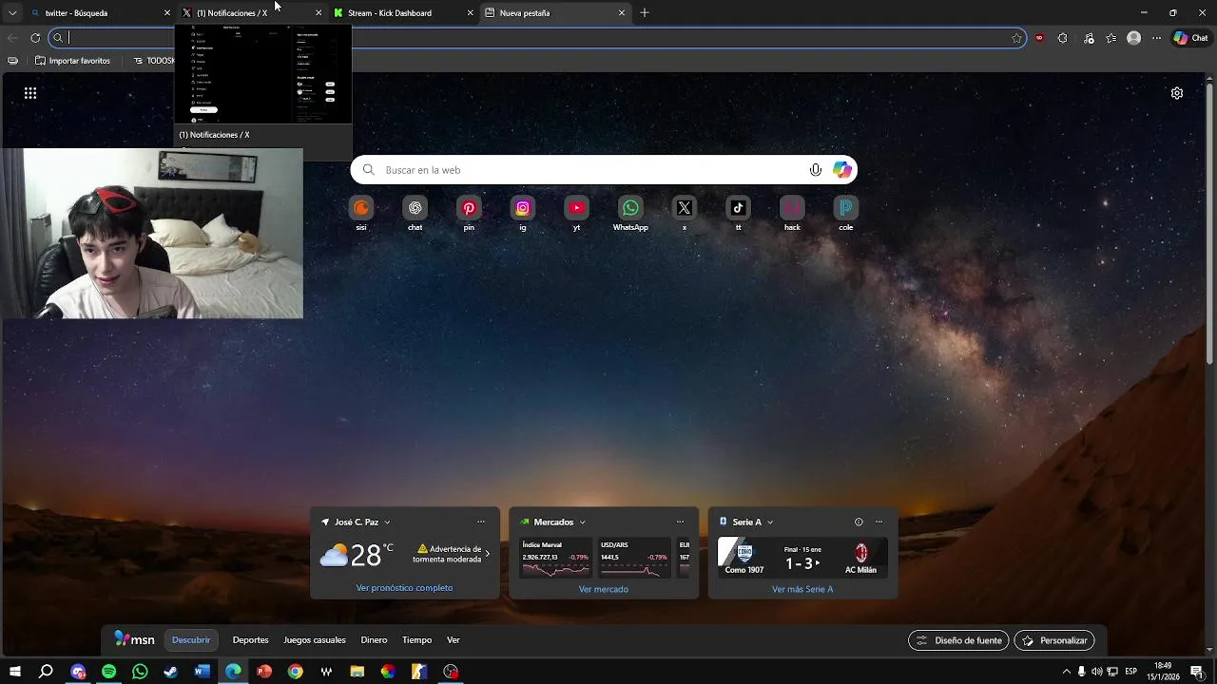Open the YouTube yt shortcut
1217x684 pixels.
pos(576,208)
